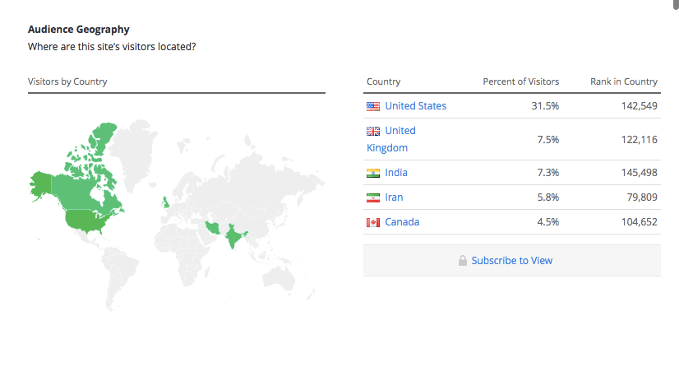Click the Percent of Visitors column header
Screen dimensions: 679x367
[x=520, y=81]
